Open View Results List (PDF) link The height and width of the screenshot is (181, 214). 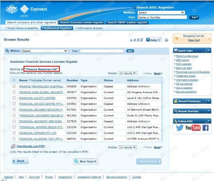click(x=31, y=146)
